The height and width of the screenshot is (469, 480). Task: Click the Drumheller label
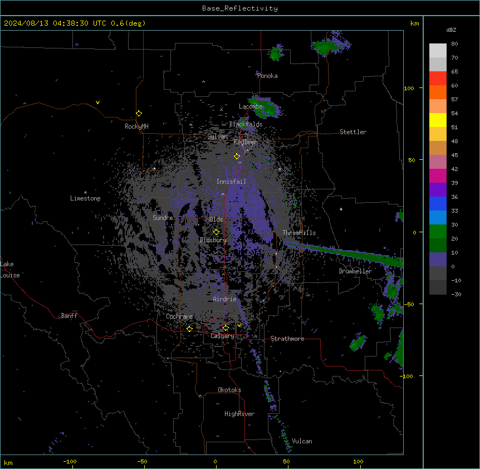(355, 271)
